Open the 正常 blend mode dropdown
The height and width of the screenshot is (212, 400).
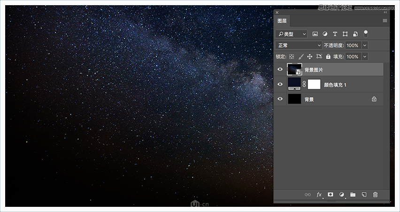pyautogui.click(x=299, y=45)
